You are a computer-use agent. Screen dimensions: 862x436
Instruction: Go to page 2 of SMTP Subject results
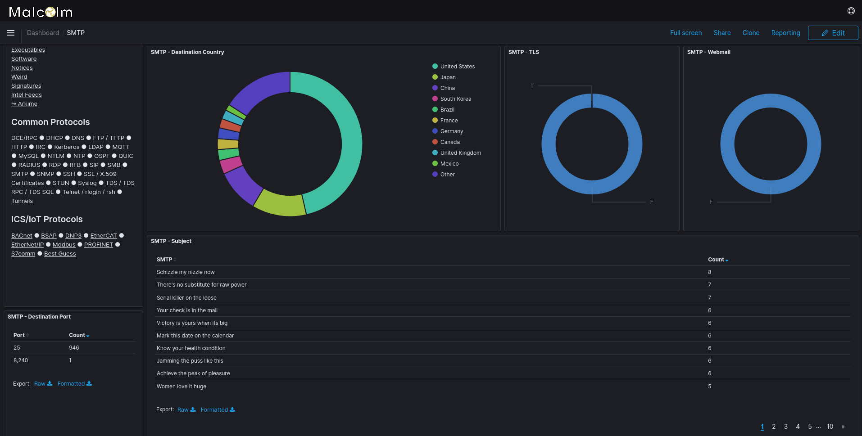pyautogui.click(x=774, y=427)
